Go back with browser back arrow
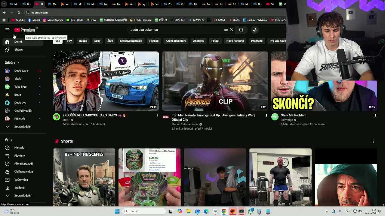 tap(4, 13)
